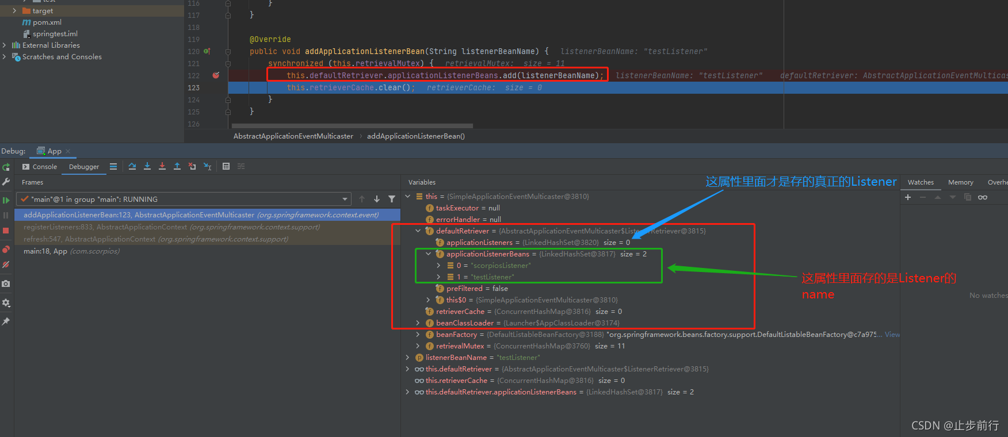Expand Scratches and Consoles node
The width and height of the screenshot is (1008, 437).
click(5, 57)
